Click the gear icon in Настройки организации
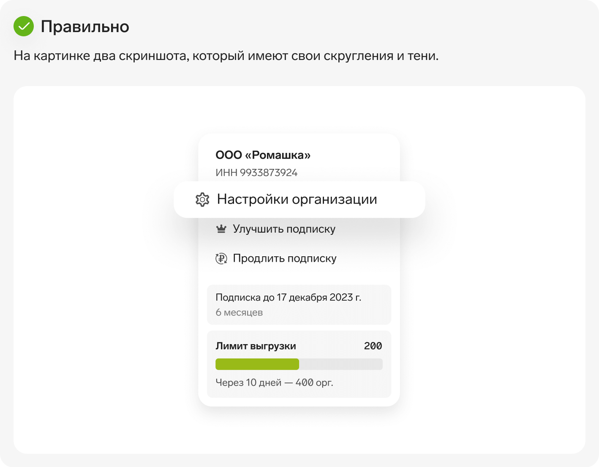The image size is (599, 467). (x=202, y=199)
